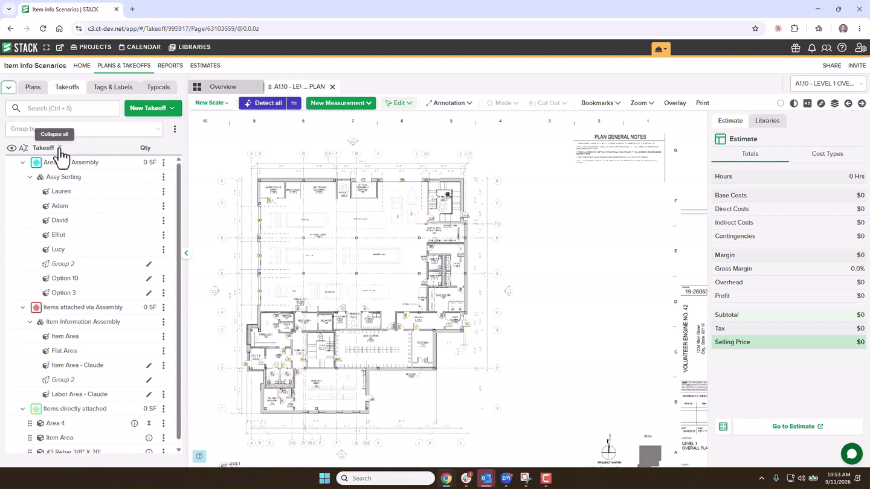The width and height of the screenshot is (870, 489).
Task: Toggle the contrast half-circle icon
Action: 794,103
